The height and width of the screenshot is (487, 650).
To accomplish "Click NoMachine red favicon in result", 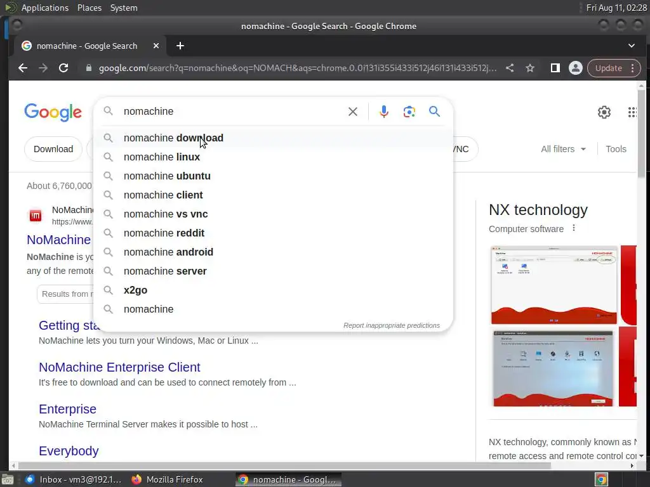I will (x=36, y=216).
